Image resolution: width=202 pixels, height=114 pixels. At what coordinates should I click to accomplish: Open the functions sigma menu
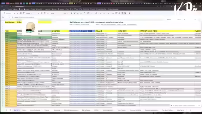click(x=129, y=13)
